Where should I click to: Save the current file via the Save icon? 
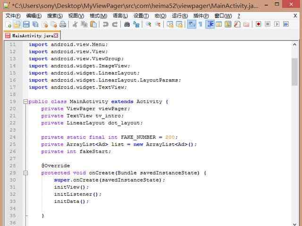[x=26, y=24]
